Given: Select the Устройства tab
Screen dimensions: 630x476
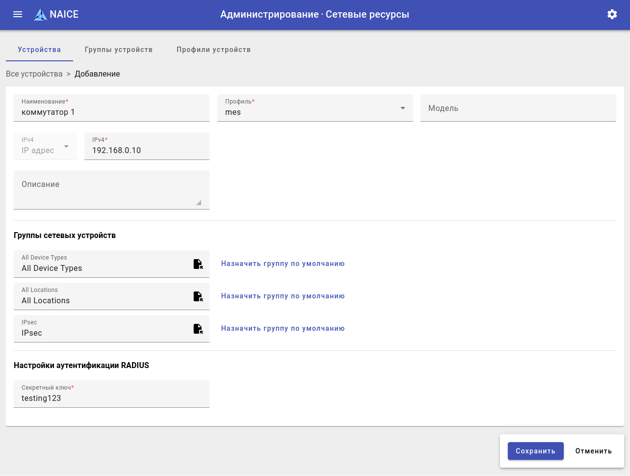Looking at the screenshot, I should pos(39,50).
